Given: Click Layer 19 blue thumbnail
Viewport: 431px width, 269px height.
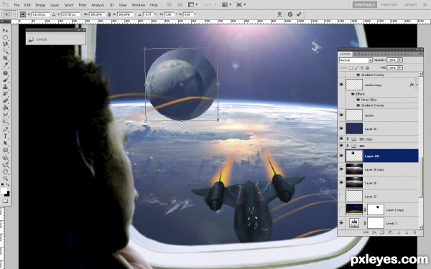Looking at the screenshot, I should point(354,128).
